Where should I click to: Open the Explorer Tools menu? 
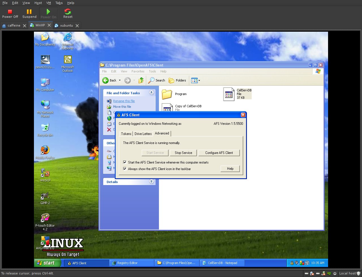[x=152, y=71]
